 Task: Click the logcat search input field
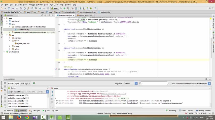(154, 83)
